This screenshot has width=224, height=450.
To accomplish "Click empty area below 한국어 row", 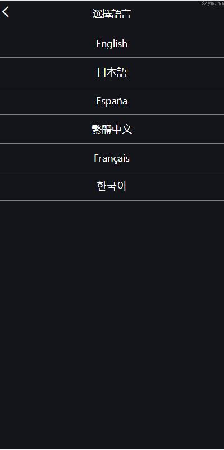I will tap(112, 324).
